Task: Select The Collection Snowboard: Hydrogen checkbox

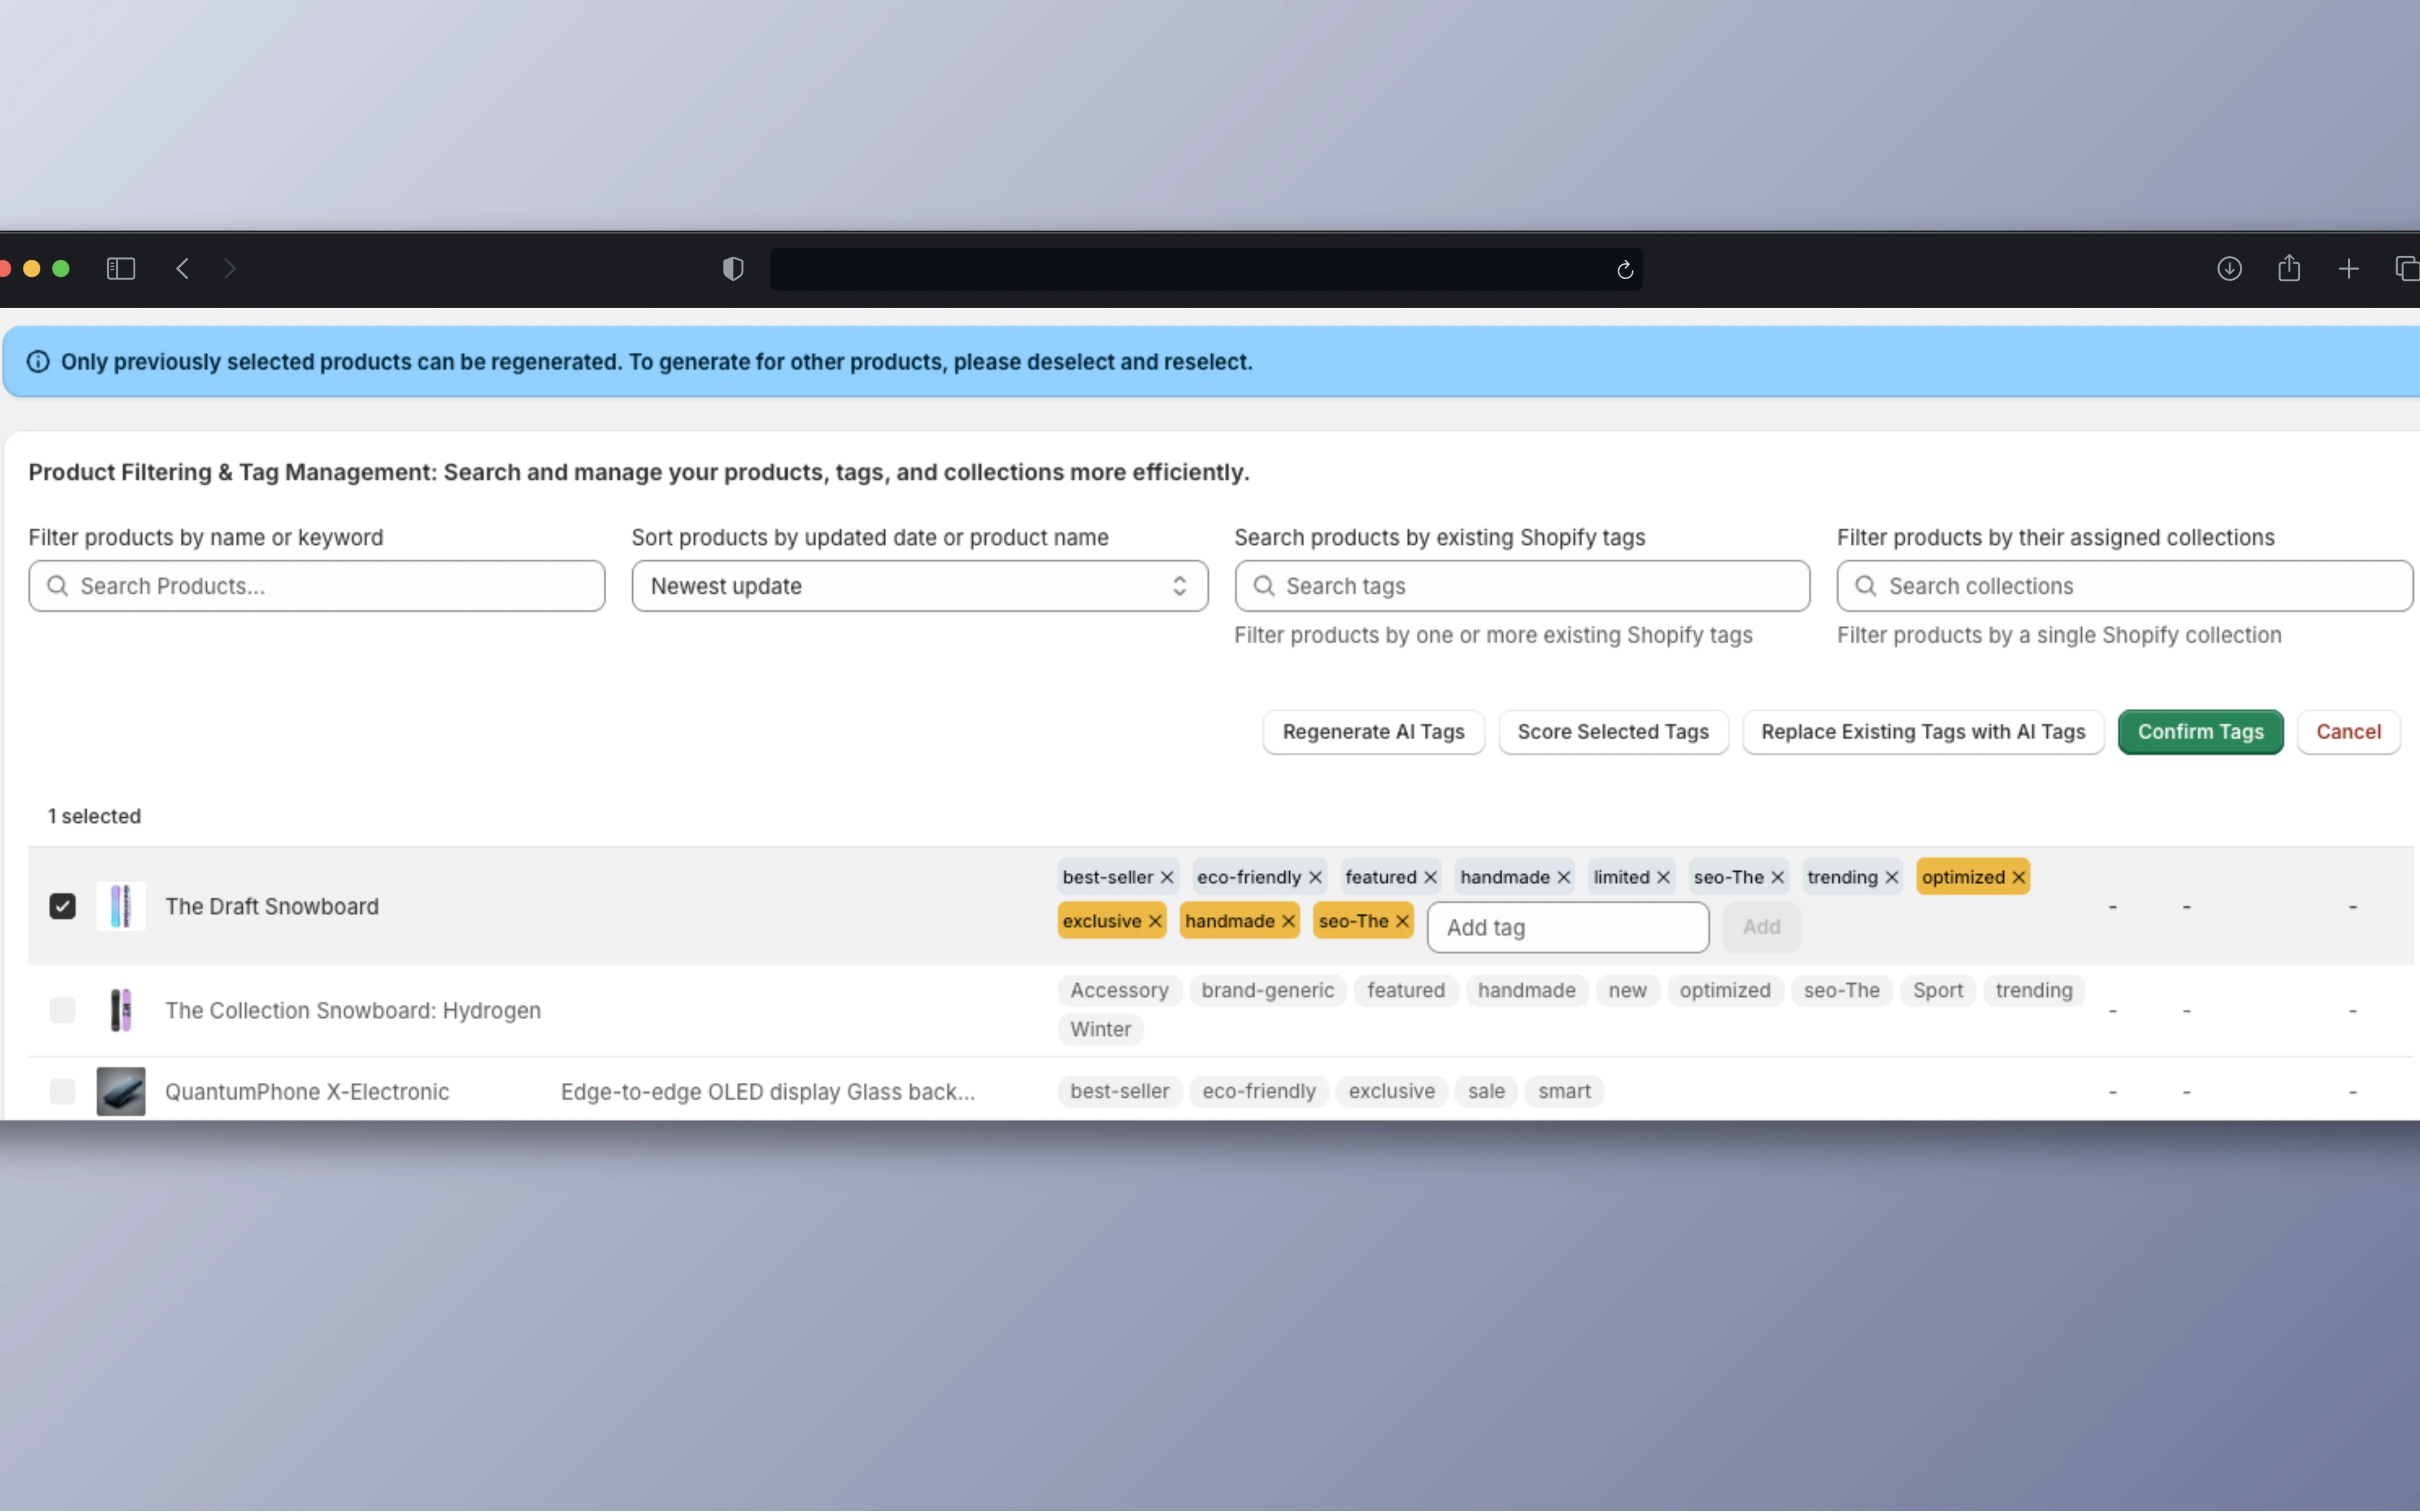Action: click(62, 1010)
